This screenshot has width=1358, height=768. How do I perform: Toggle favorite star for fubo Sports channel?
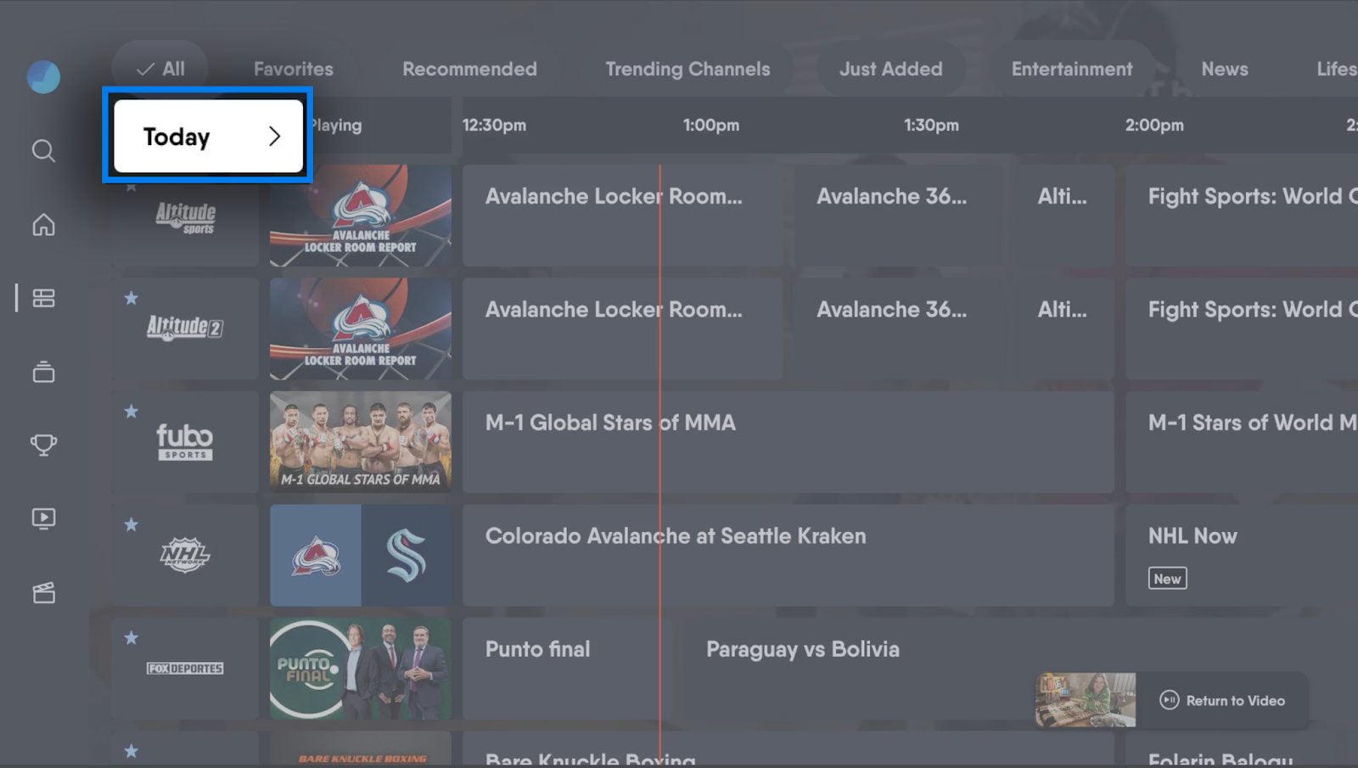coord(131,412)
